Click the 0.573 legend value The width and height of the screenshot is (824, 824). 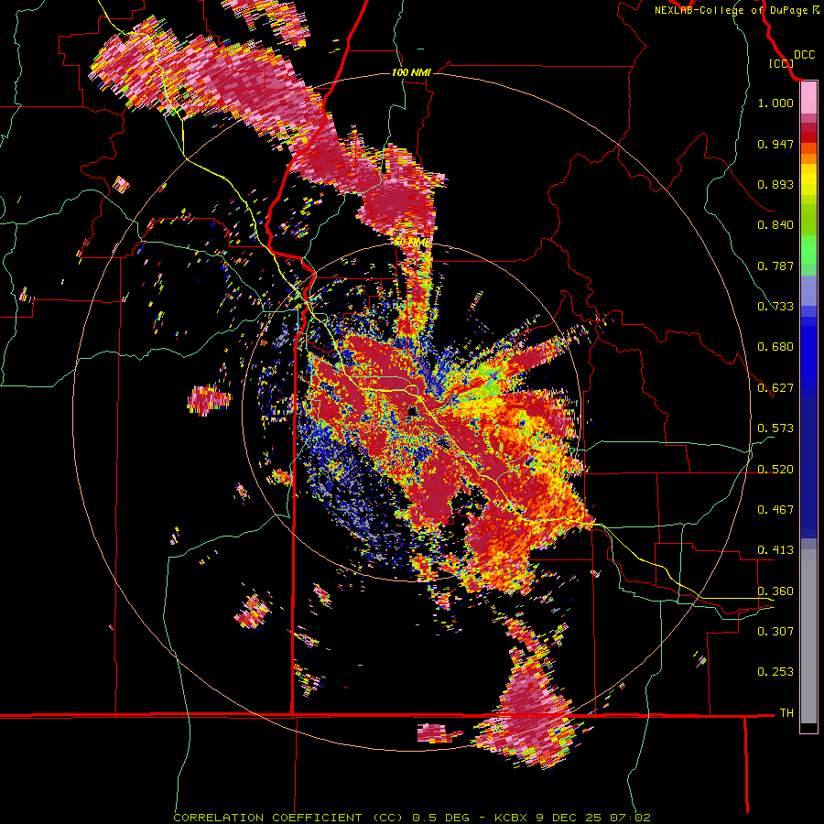775,428
